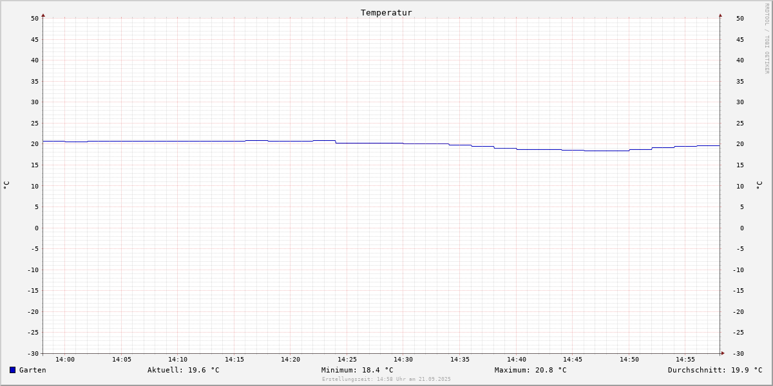Click the 35 label on the right axis
The image size is (773, 386).
click(x=740, y=81)
